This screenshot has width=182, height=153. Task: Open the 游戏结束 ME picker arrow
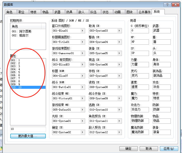[x=83, y=110]
